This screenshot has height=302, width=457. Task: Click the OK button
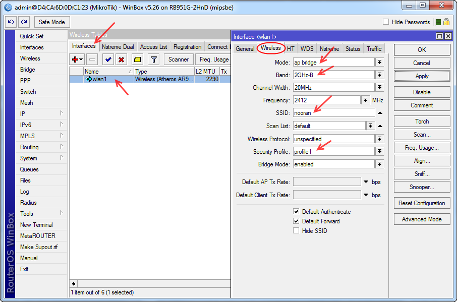point(422,49)
